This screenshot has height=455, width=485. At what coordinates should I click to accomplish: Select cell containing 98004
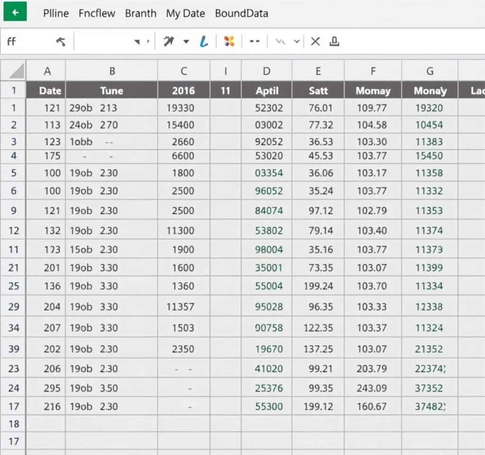point(267,249)
